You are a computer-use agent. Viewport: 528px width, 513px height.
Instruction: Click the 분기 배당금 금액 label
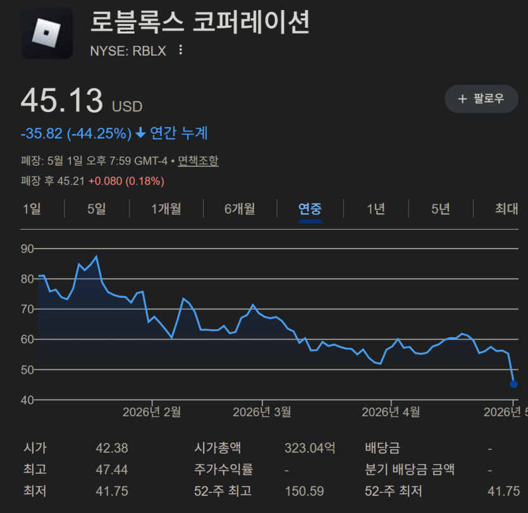coord(410,469)
